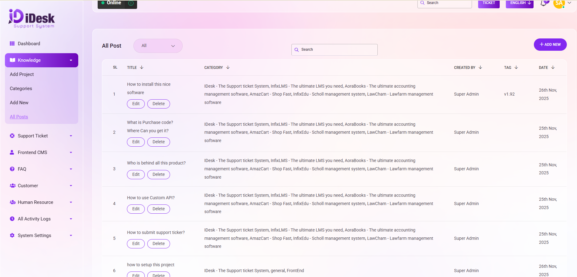The image size is (577, 277).
Task: Click the Support Ticket lifebuoy icon
Action: click(x=12, y=136)
